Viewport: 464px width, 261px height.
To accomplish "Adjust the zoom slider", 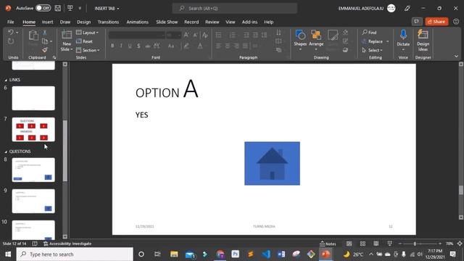I will click(x=415, y=244).
